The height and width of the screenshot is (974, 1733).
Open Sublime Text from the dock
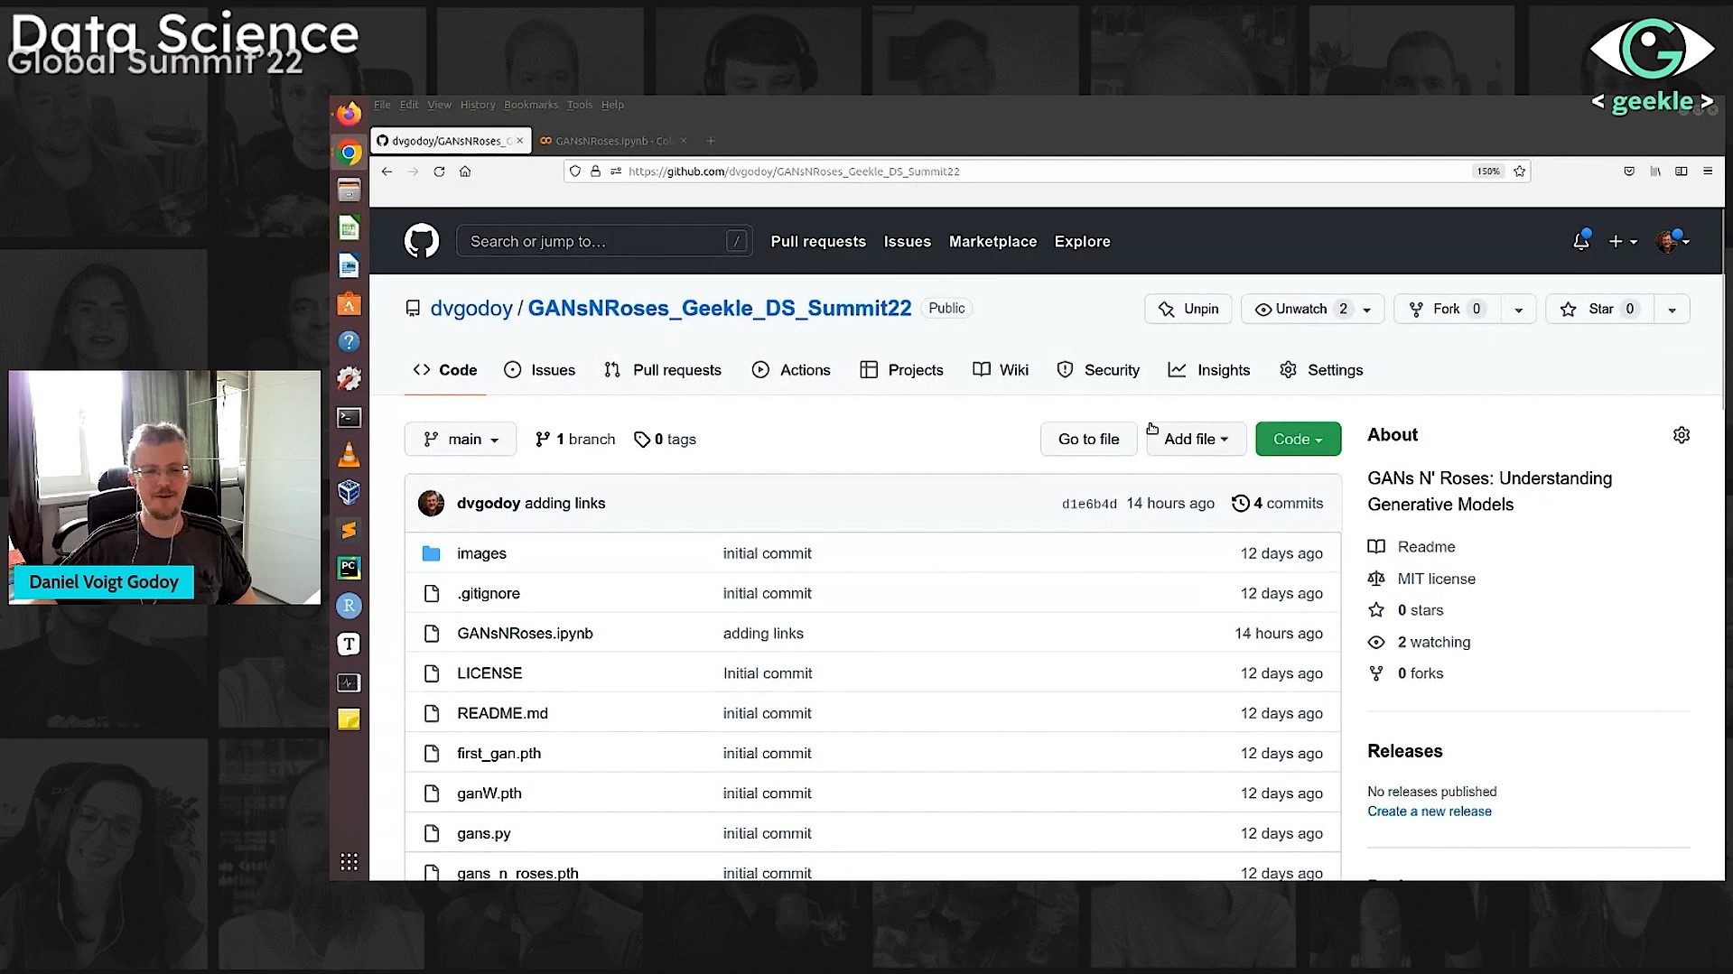coord(349,530)
